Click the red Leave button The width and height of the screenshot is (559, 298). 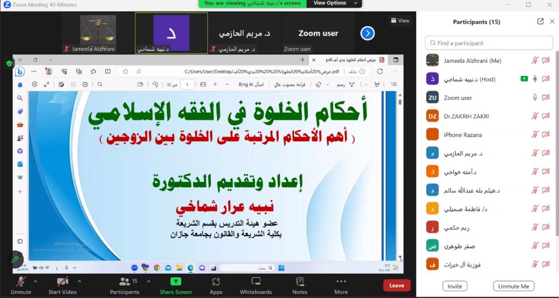click(396, 285)
